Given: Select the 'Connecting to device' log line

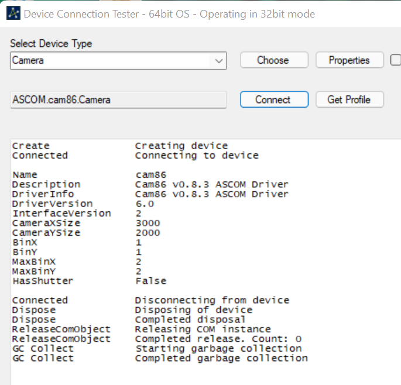Looking at the screenshot, I should click(197, 156).
